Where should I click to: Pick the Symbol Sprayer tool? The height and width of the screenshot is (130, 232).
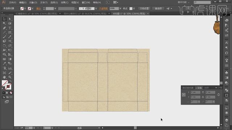tap(4, 68)
